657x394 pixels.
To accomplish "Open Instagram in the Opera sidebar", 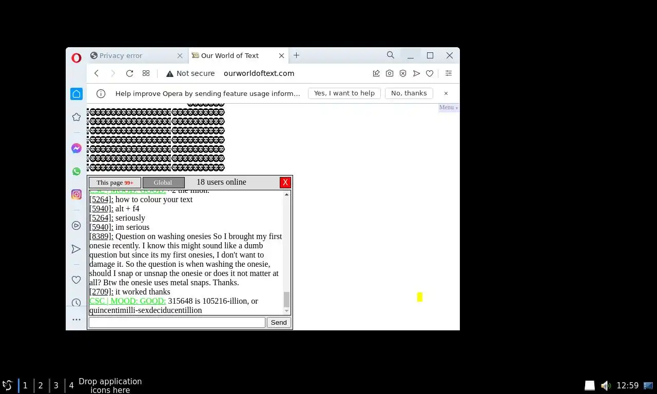I will (x=76, y=194).
